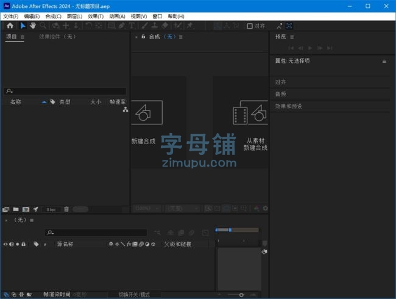
Task: Select the Clone Stamp tool
Action: tap(154, 26)
